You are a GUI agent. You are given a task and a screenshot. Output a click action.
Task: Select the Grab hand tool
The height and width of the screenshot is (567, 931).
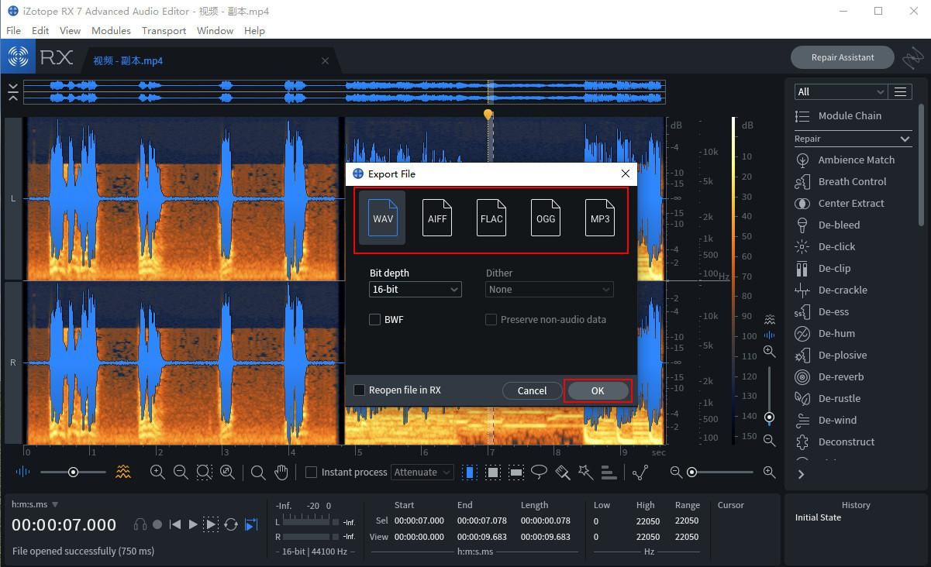click(x=281, y=472)
